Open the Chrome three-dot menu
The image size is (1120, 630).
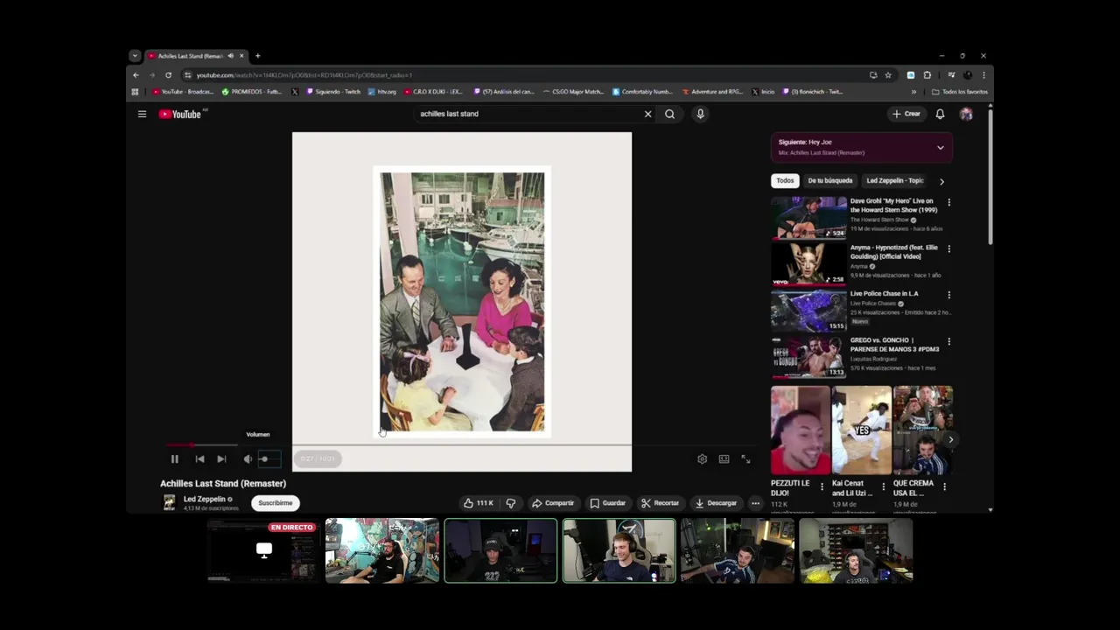983,75
